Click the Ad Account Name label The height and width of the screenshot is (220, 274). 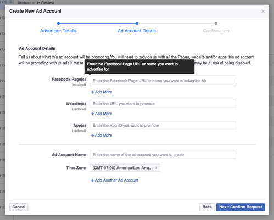pyautogui.click(x=69, y=155)
